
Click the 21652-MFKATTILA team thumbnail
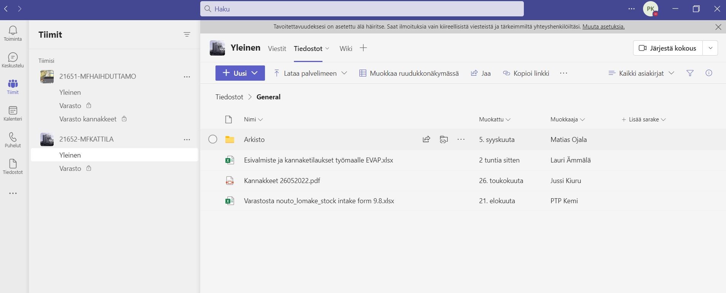click(47, 139)
